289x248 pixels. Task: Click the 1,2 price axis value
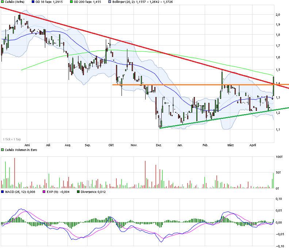tap(278, 113)
